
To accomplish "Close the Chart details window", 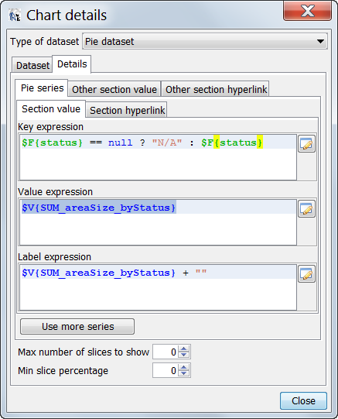I will click(308, 11).
